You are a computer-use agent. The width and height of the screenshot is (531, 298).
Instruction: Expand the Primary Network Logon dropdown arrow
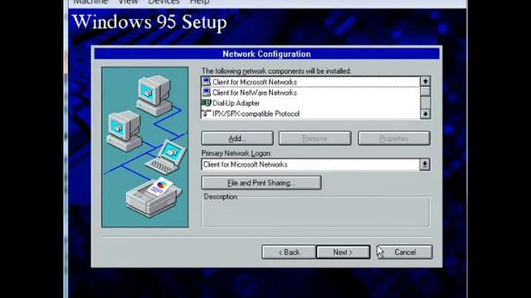pos(425,165)
